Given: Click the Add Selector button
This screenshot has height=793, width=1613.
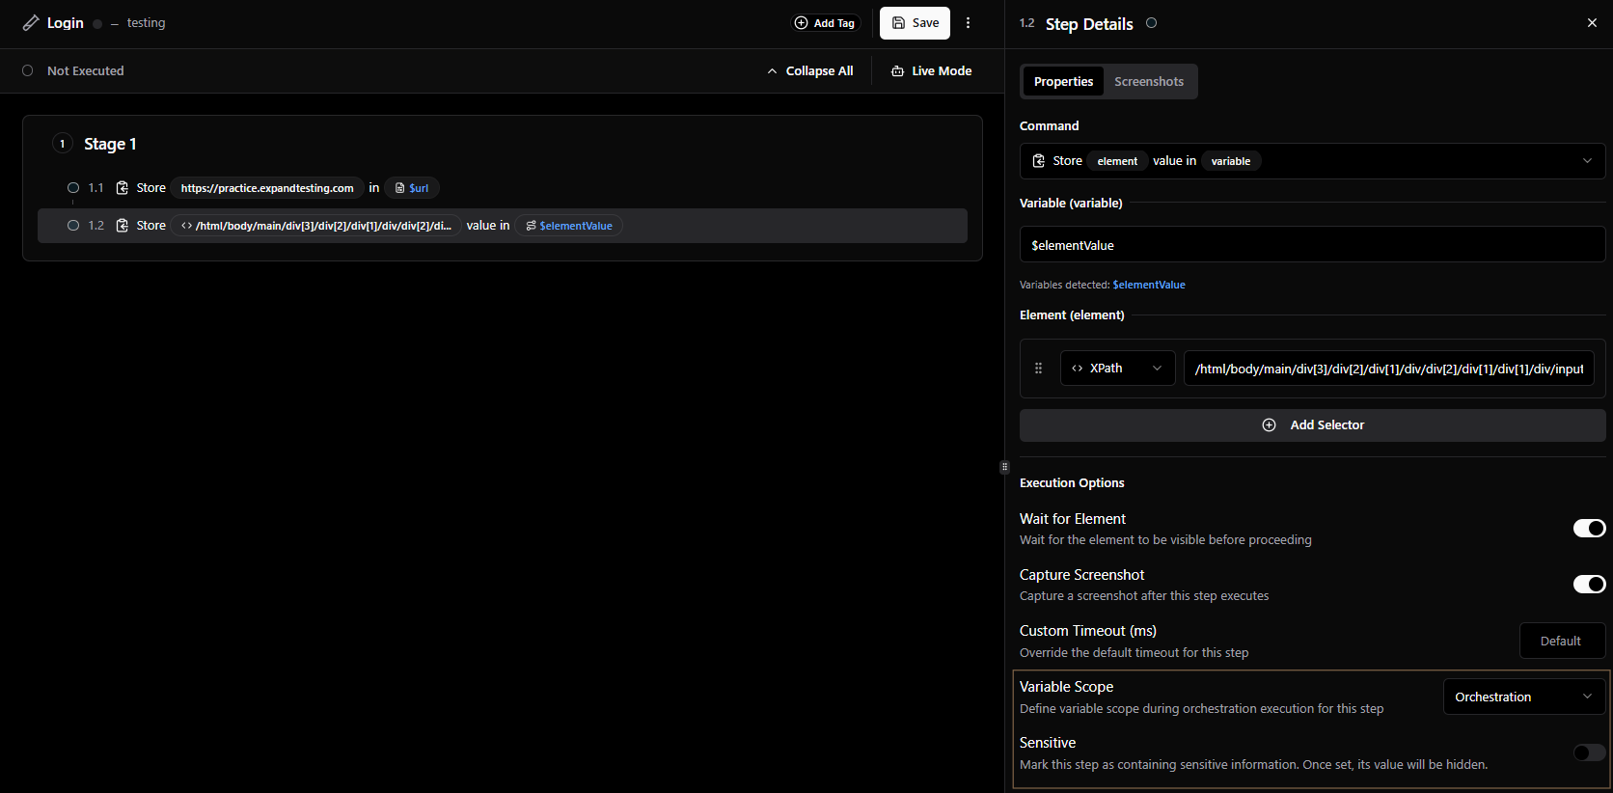Looking at the screenshot, I should pos(1312,425).
